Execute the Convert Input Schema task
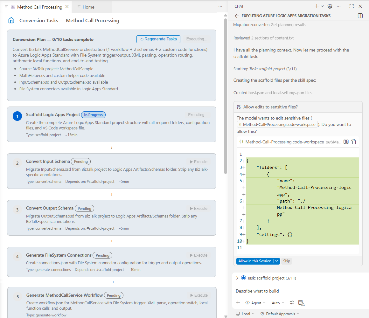The width and height of the screenshot is (369, 318). pyautogui.click(x=198, y=162)
